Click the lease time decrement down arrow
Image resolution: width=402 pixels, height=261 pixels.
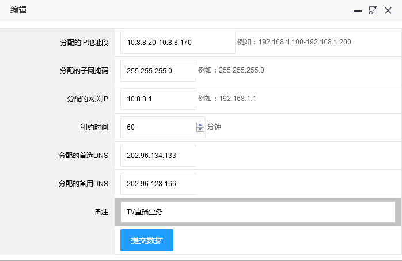coord(200,130)
